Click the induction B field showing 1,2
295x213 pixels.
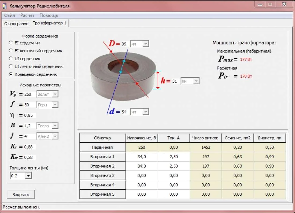click(x=29, y=126)
